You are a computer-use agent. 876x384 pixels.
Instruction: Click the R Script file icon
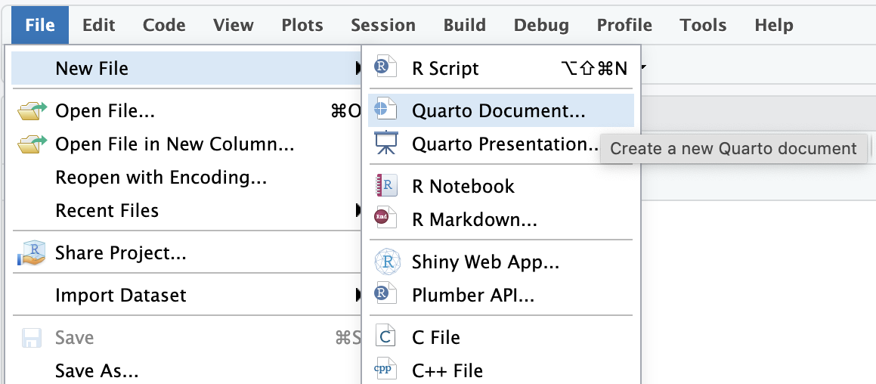coord(385,68)
